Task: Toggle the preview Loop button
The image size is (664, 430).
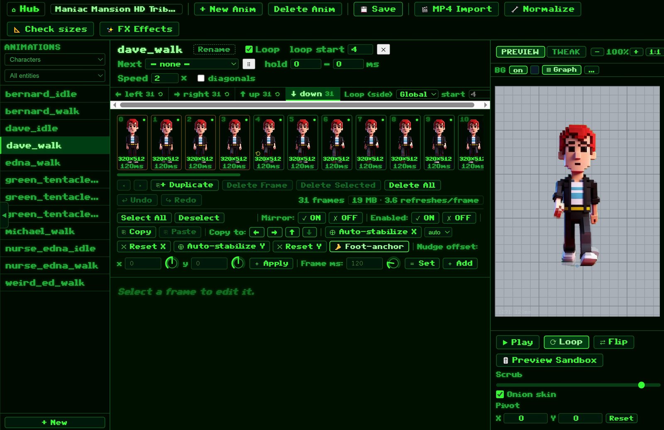Action: point(566,342)
